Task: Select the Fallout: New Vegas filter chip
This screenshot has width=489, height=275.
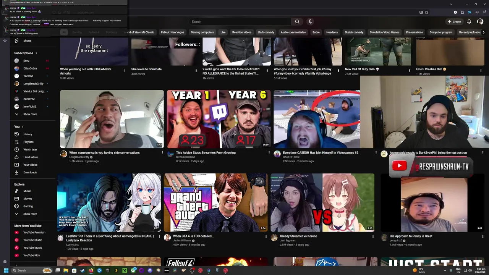Action: click(172, 32)
